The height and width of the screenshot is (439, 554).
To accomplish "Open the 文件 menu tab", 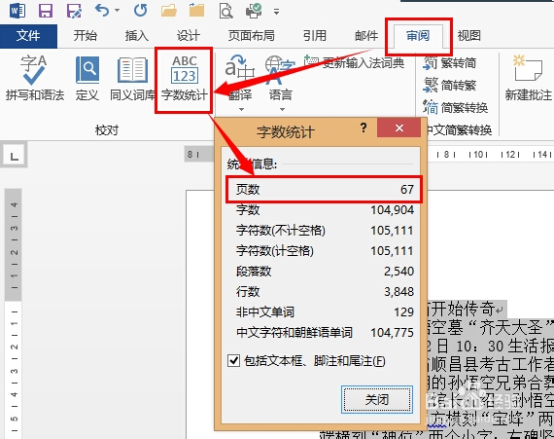I will (x=28, y=36).
